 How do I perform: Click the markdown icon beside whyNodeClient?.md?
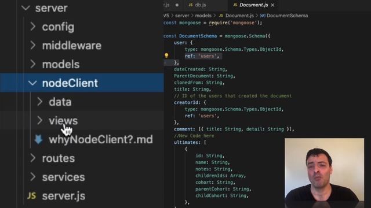point(38,139)
